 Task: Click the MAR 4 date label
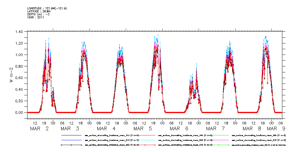point(106,128)
